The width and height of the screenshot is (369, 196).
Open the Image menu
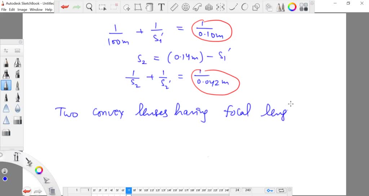click(22, 9)
